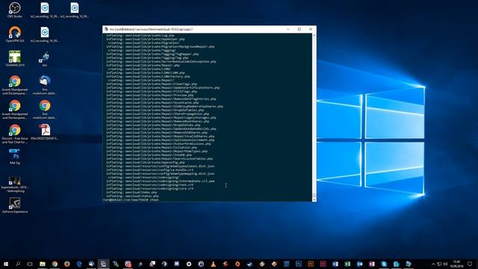Open the OBS Studio desktop shortcut
The height and width of the screenshot is (269, 478).
[x=15, y=10]
